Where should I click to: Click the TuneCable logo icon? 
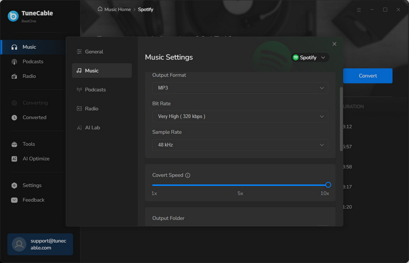pos(13,16)
